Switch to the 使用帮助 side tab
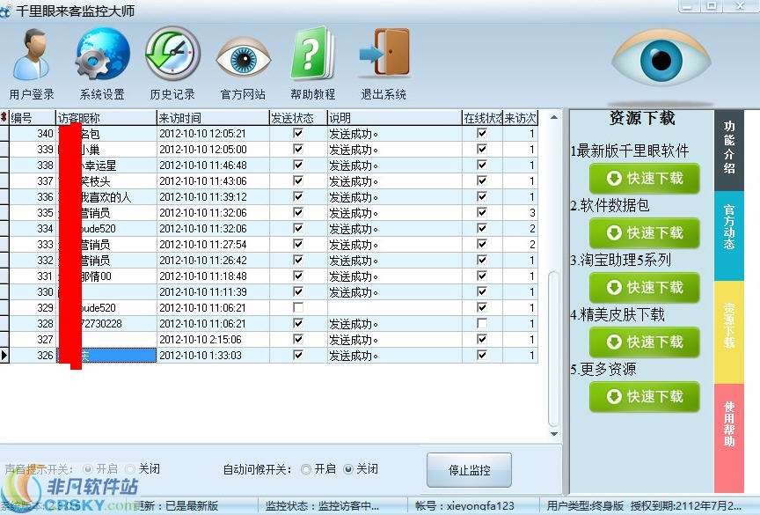Viewport: 760px width, 515px height. [x=729, y=438]
